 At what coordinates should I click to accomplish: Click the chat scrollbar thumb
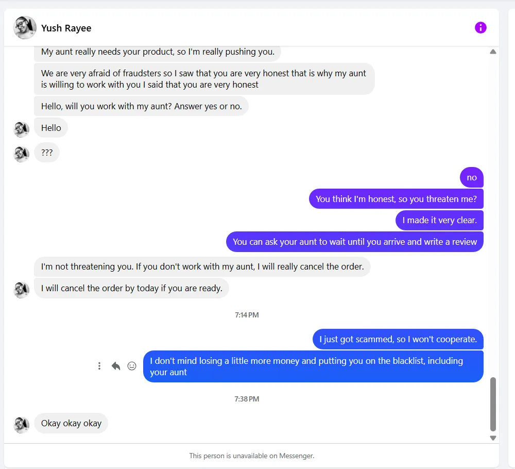[x=493, y=404]
